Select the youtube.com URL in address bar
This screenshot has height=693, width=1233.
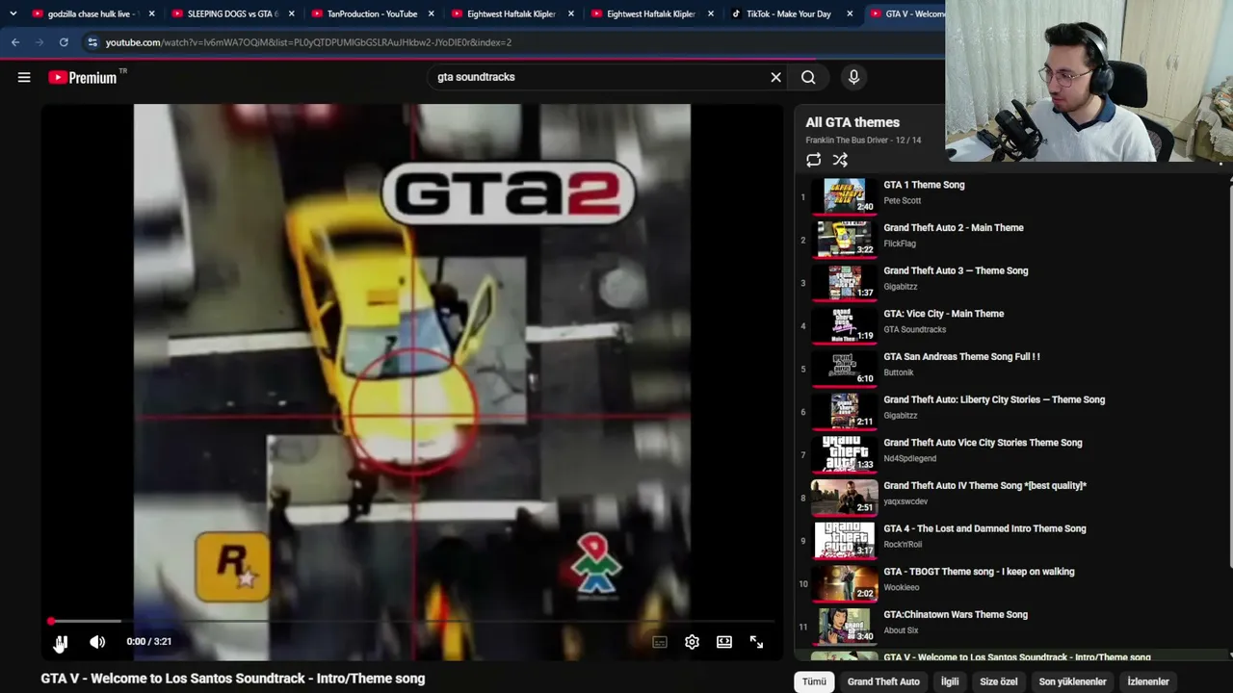click(x=308, y=42)
